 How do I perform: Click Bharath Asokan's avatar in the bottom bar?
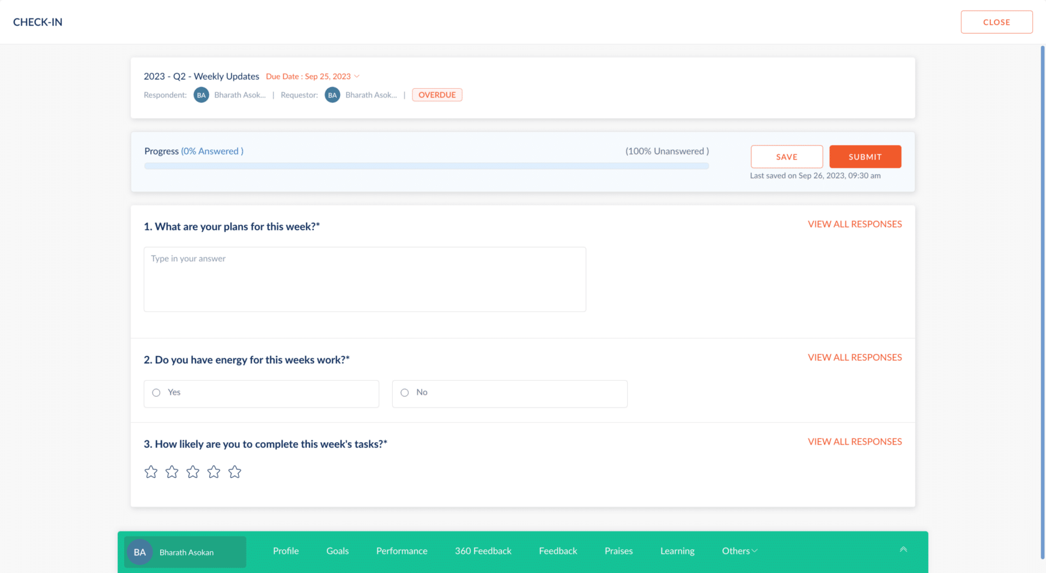click(140, 552)
